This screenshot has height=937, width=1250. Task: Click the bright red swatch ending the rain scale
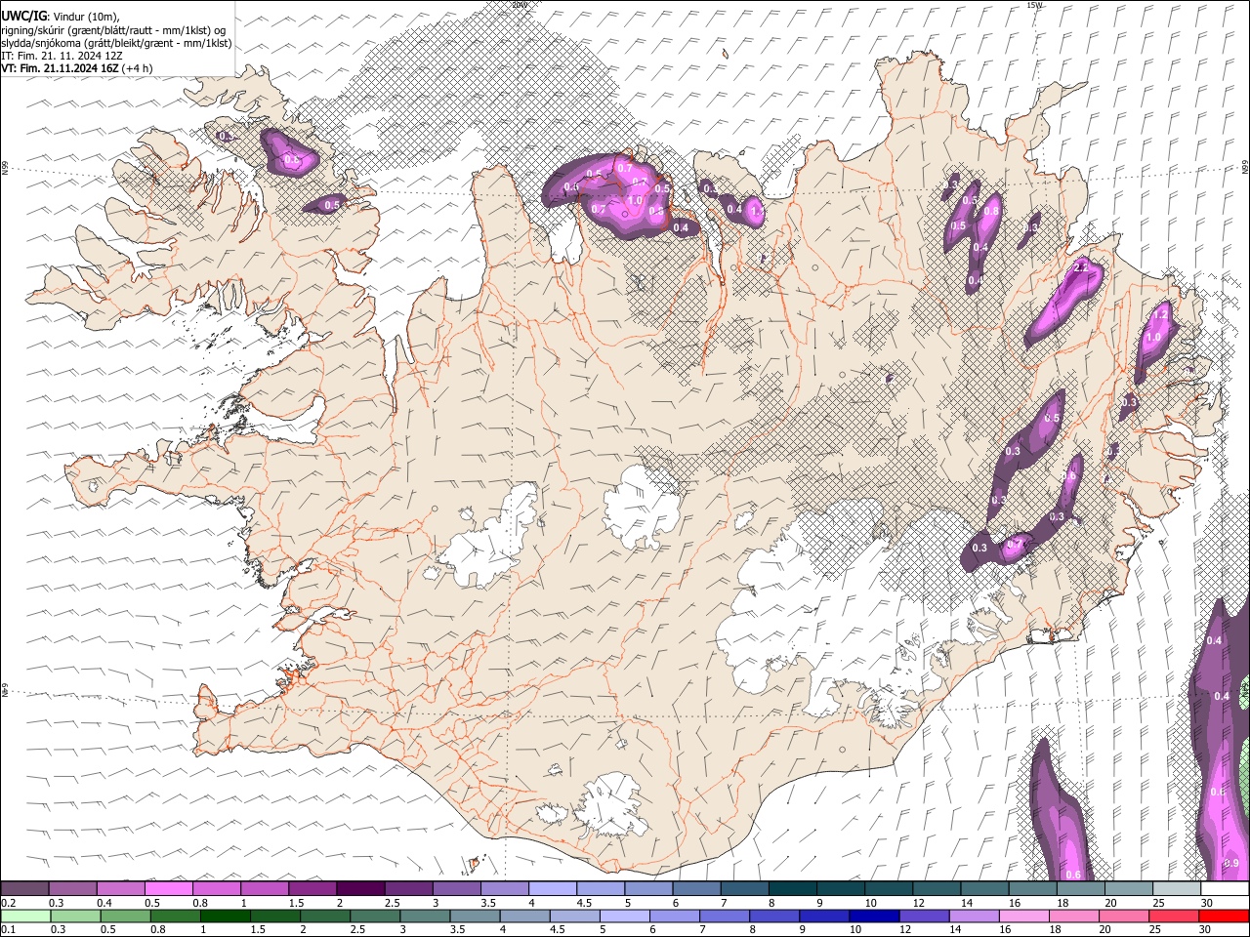[1224, 916]
